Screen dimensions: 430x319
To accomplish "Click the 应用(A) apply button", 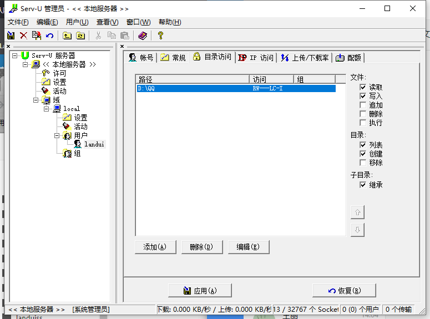I will click(x=200, y=291).
